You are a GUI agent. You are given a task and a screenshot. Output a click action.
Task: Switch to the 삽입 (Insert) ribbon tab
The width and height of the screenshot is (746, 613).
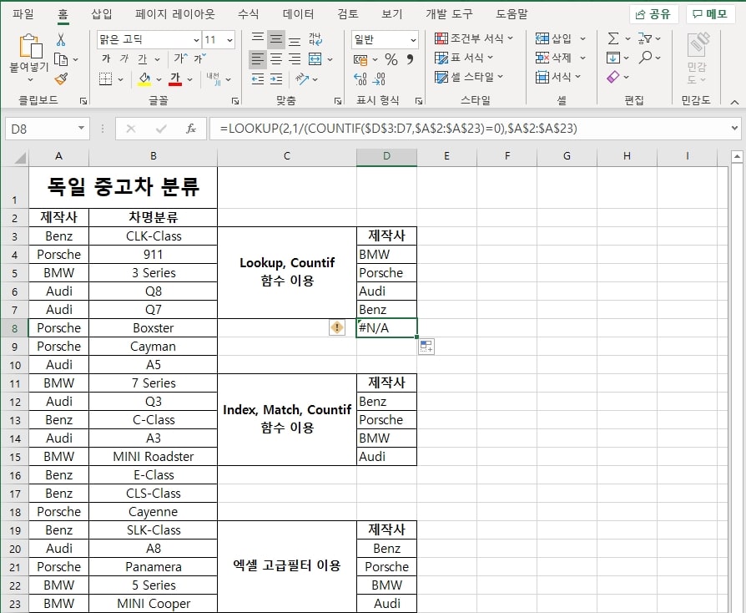click(x=102, y=14)
